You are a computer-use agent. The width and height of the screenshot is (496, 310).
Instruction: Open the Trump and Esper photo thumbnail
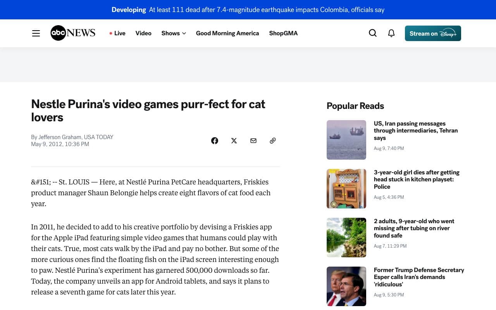(x=346, y=286)
